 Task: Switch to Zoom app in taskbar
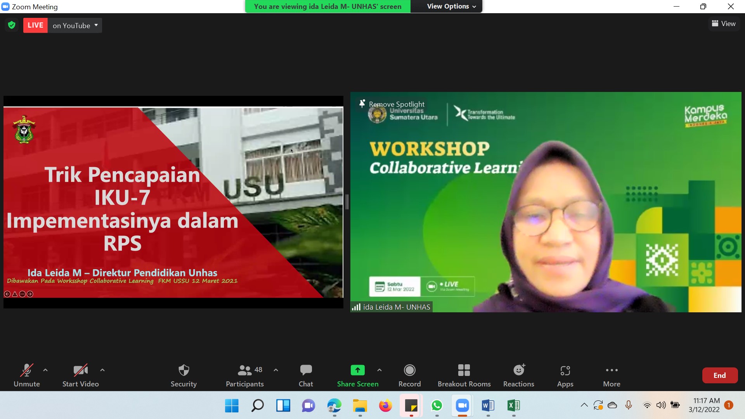click(462, 406)
